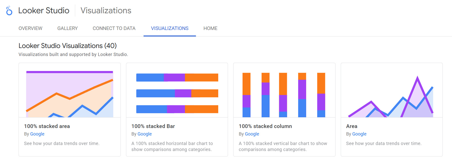This screenshot has height=161, width=452.
Task: Click Google link under 100% stacked Bar
Action: 144,134
